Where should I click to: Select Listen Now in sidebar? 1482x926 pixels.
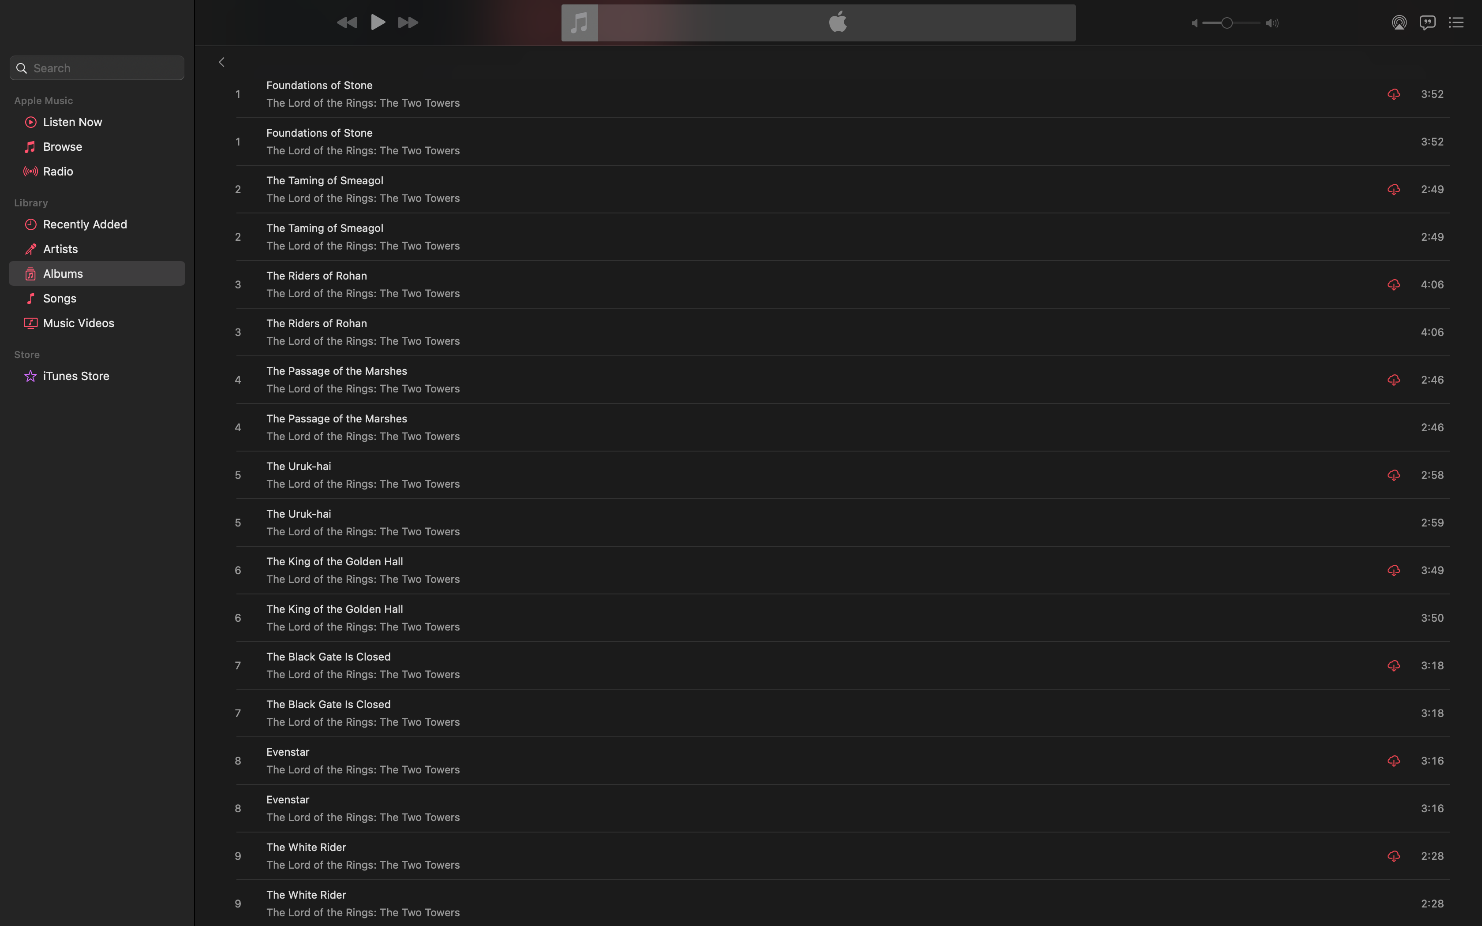coord(72,123)
